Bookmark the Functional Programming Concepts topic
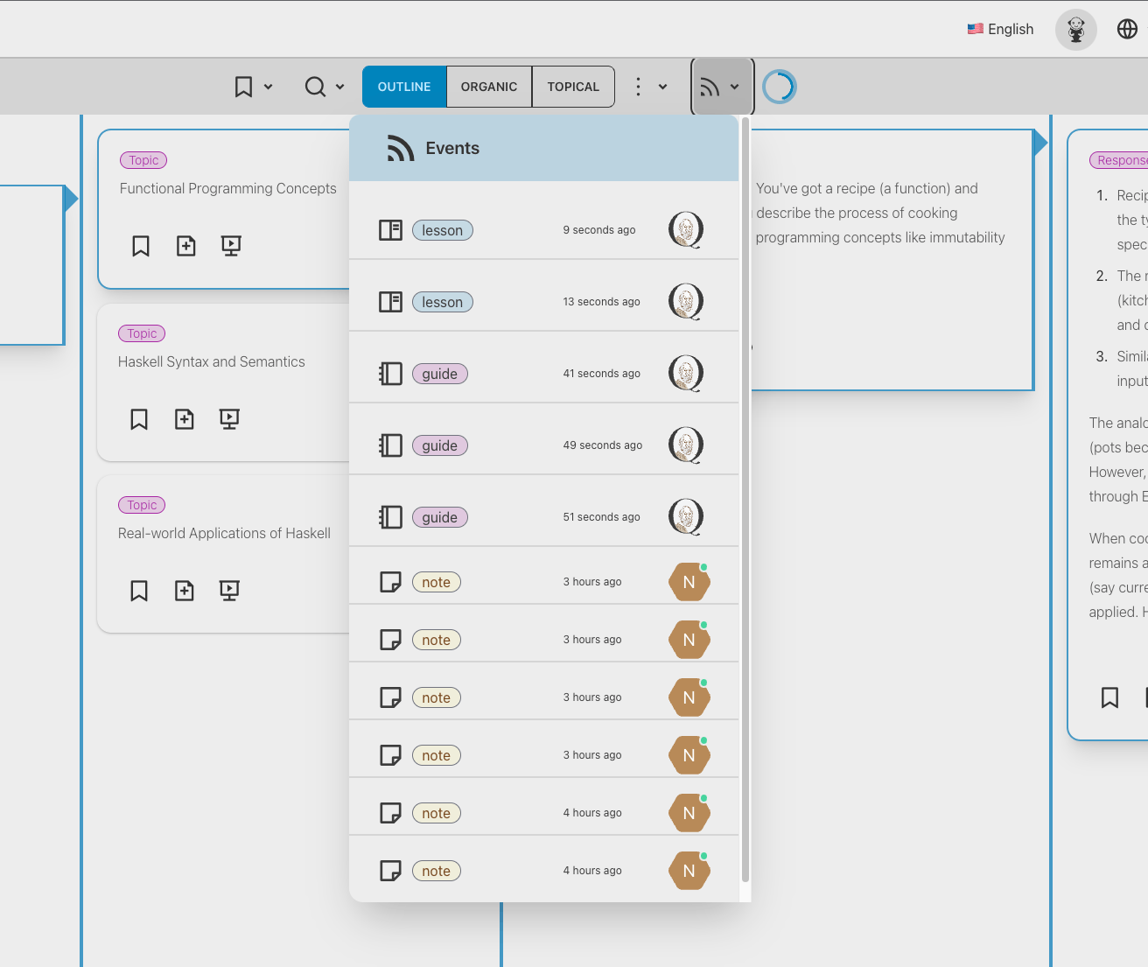This screenshot has height=967, width=1148. tap(141, 246)
